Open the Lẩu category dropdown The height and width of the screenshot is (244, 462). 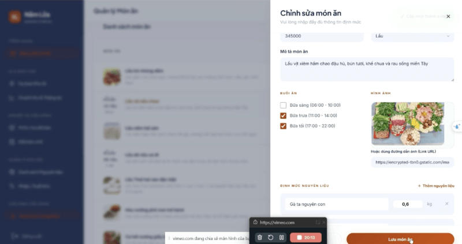412,36
